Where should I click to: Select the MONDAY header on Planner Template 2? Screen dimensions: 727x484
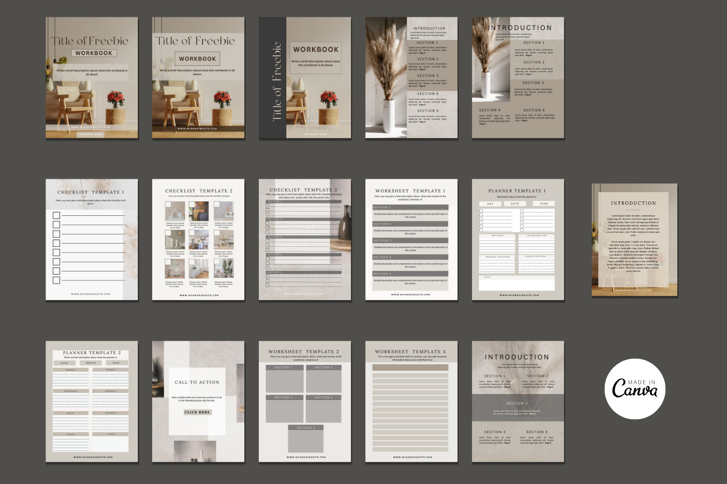pyautogui.click(x=71, y=370)
